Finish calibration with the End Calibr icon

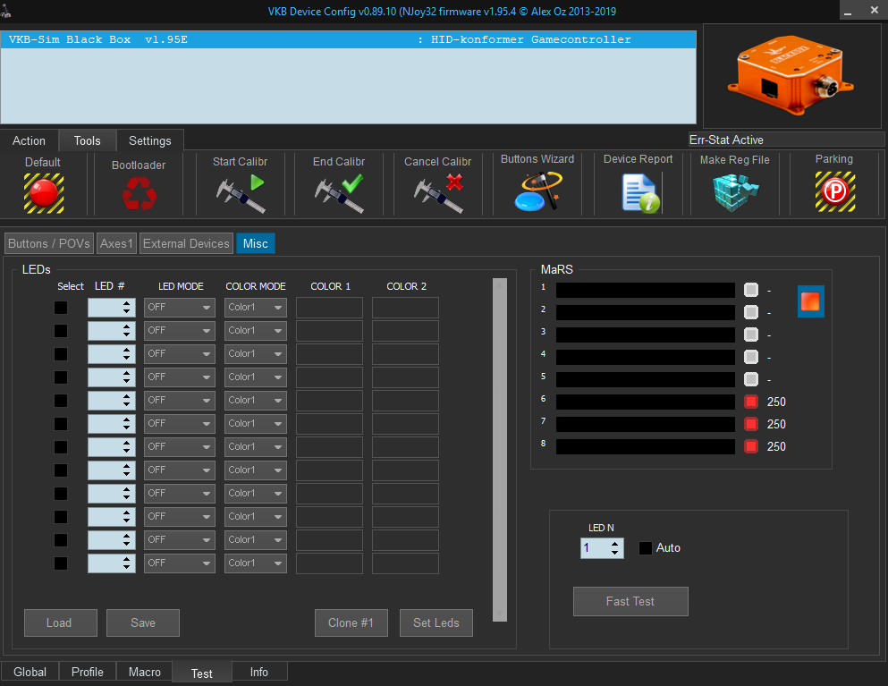pos(339,194)
